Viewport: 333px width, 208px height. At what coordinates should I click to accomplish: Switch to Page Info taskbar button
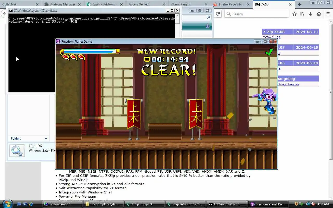pyautogui.click(x=186, y=204)
